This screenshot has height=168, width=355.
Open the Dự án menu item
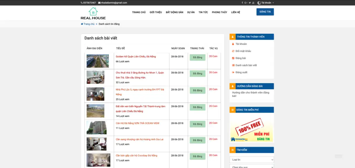(191, 12)
